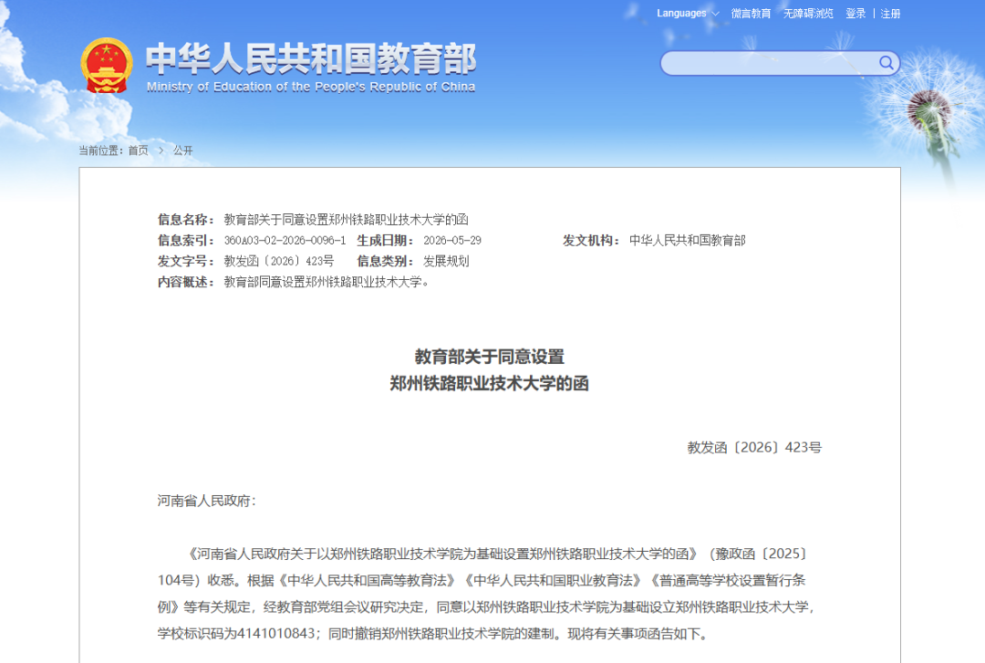Click the 信息类别 label

click(385, 261)
